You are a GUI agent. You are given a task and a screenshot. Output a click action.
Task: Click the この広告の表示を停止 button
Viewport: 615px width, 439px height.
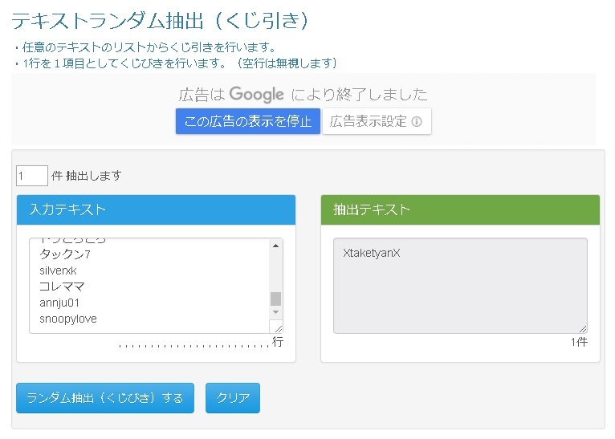tap(248, 122)
